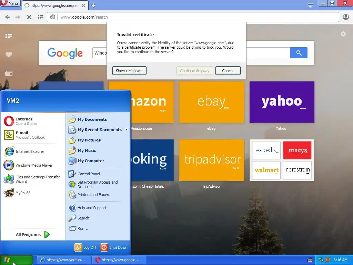Click the blue Google search button
The height and width of the screenshot is (265, 353).
pyautogui.click(x=299, y=53)
